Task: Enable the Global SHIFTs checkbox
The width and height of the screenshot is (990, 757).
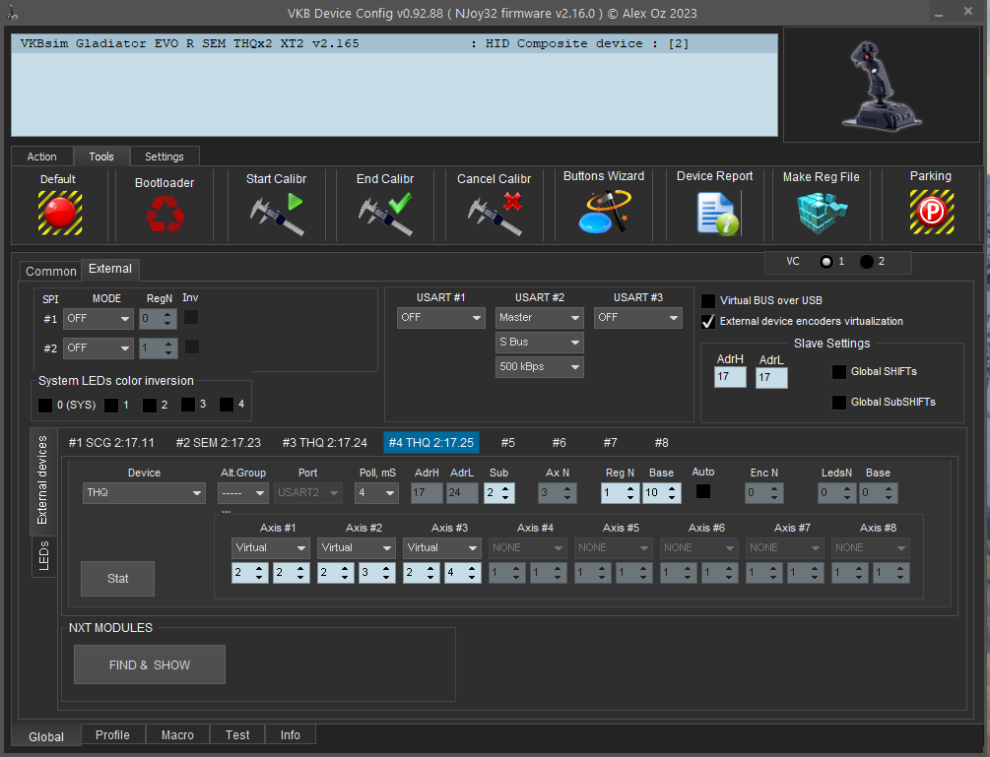Action: pyautogui.click(x=839, y=371)
